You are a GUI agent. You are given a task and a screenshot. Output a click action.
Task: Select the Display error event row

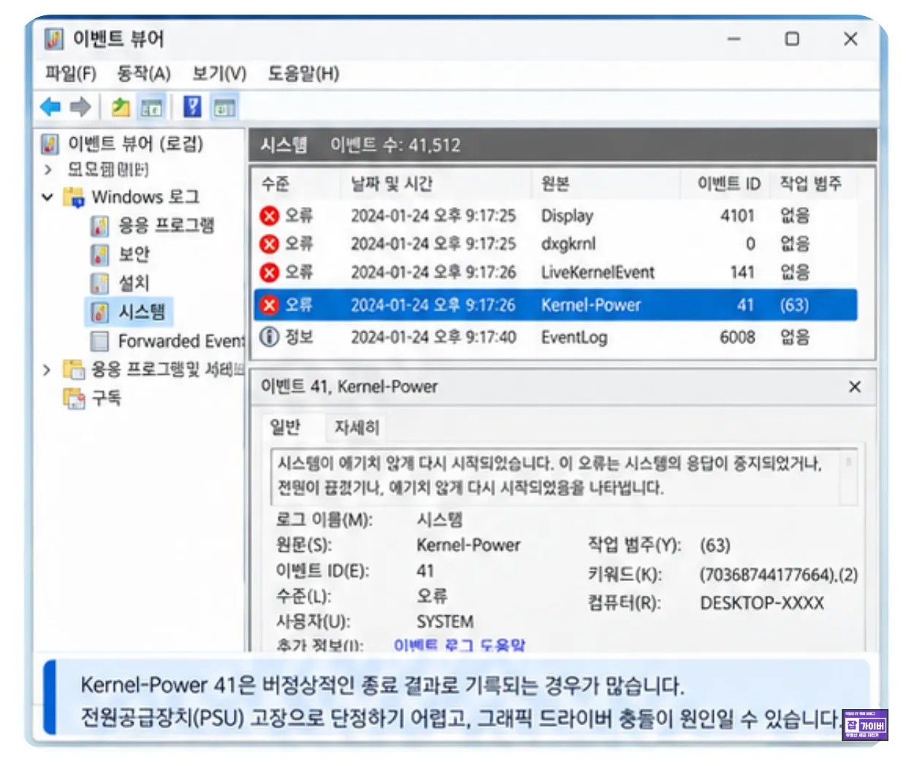coord(555,216)
